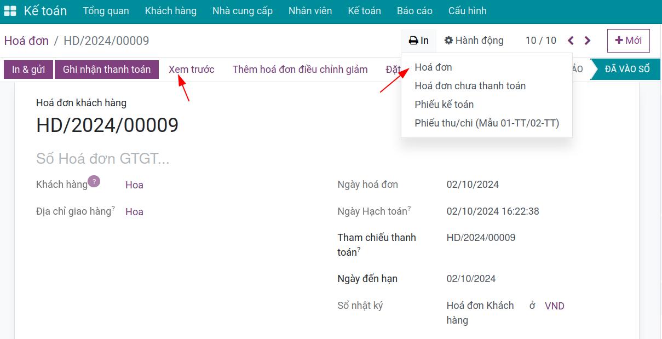This screenshot has height=339, width=662.
Task: Open VND currency link
Action: [555, 306]
